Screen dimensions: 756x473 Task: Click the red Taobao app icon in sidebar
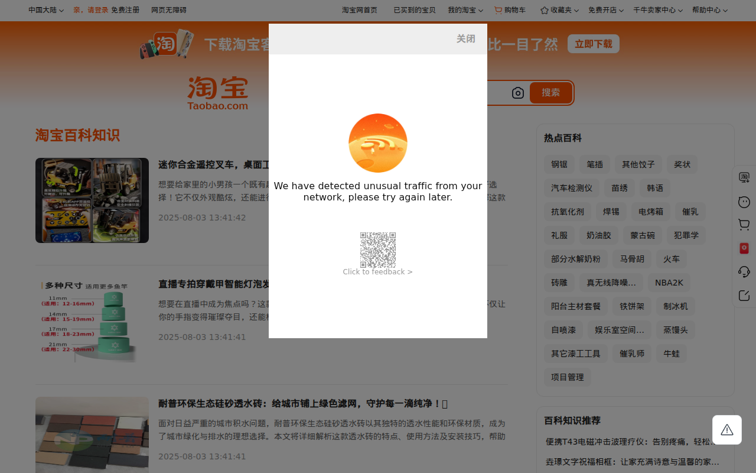coord(744,248)
